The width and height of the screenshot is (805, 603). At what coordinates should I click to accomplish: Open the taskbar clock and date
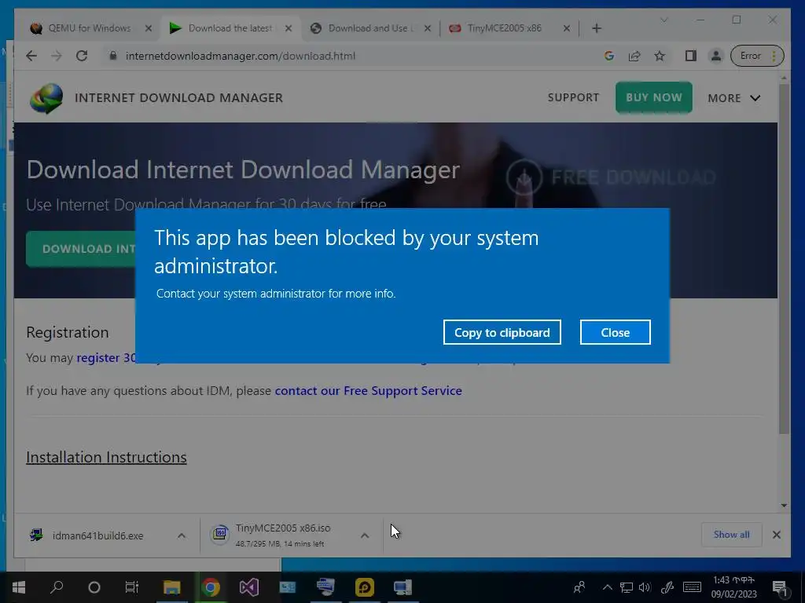pyautogui.click(x=733, y=587)
